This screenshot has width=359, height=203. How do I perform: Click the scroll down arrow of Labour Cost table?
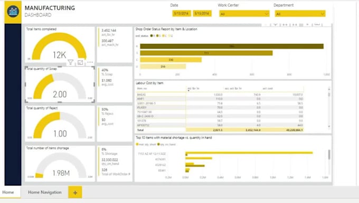[x=329, y=126]
